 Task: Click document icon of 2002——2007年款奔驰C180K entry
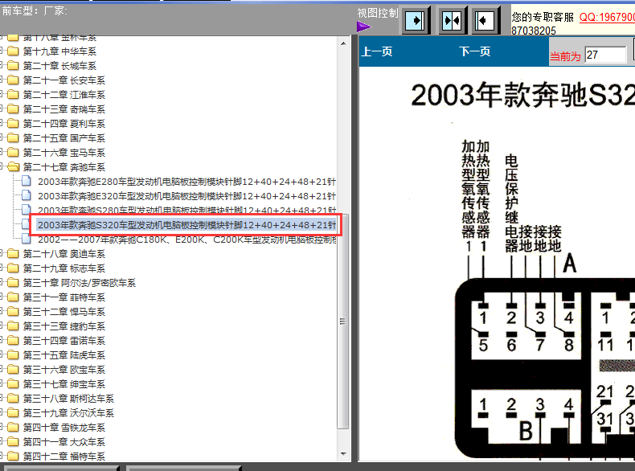click(x=27, y=239)
